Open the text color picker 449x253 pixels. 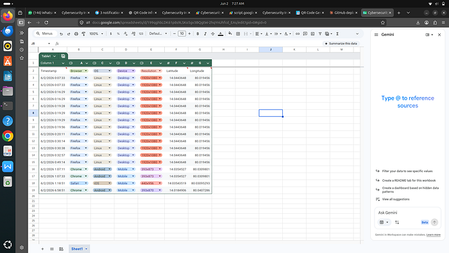pyautogui.click(x=221, y=34)
